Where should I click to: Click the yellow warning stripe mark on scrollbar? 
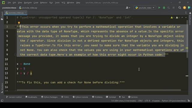(x=187, y=48)
